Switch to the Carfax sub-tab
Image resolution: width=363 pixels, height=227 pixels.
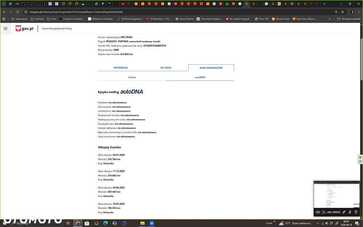(132, 77)
